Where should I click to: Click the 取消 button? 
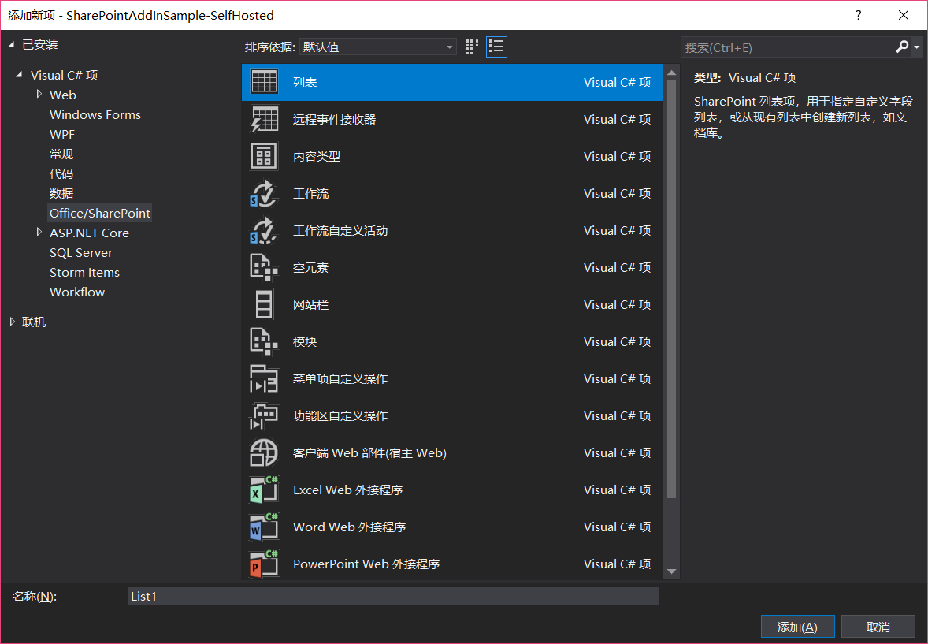(x=878, y=626)
